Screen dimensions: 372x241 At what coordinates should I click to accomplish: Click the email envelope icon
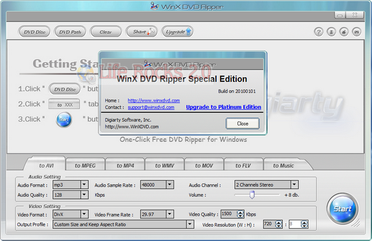(x=356, y=32)
